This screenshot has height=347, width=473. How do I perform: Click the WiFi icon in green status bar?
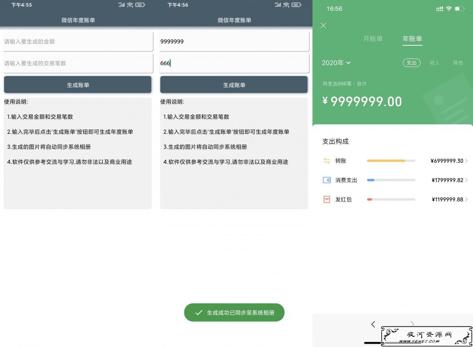[449, 8]
